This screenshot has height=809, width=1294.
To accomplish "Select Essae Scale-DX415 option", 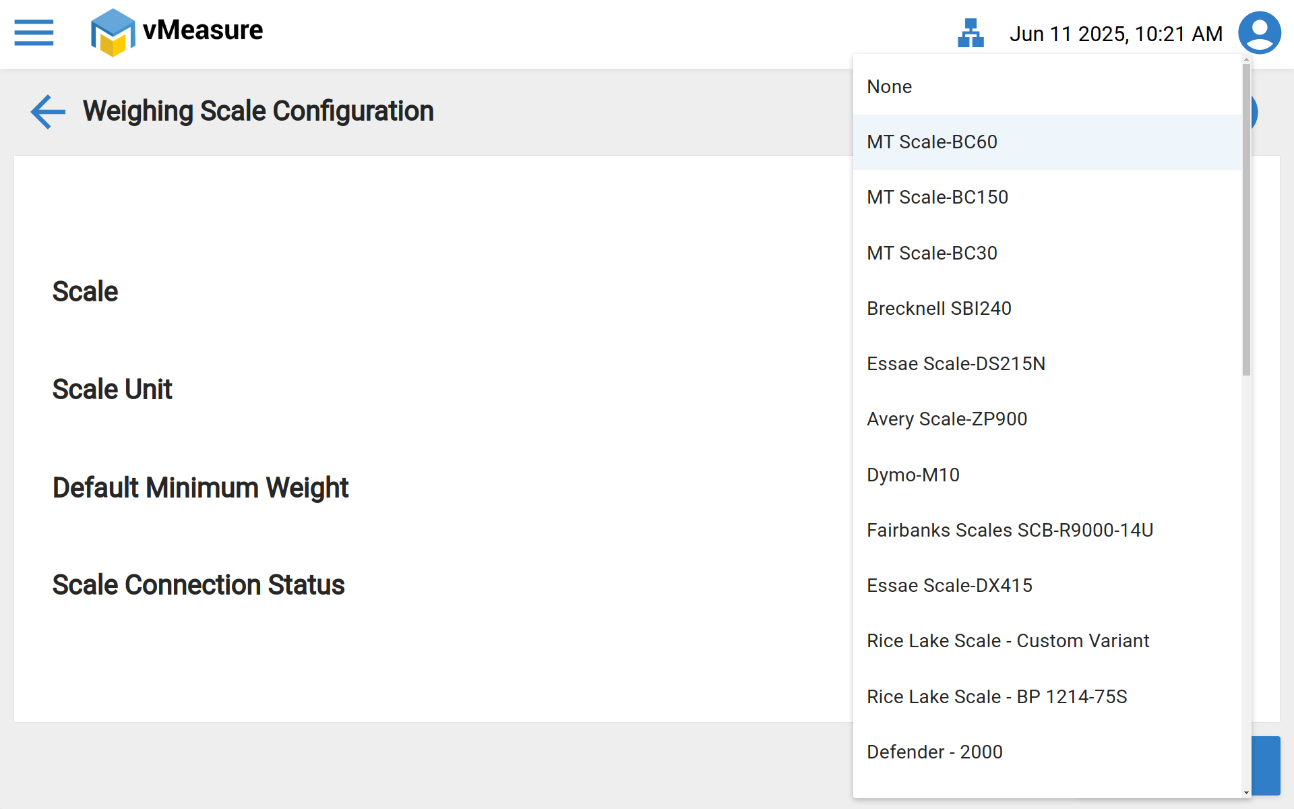I will pos(949,585).
